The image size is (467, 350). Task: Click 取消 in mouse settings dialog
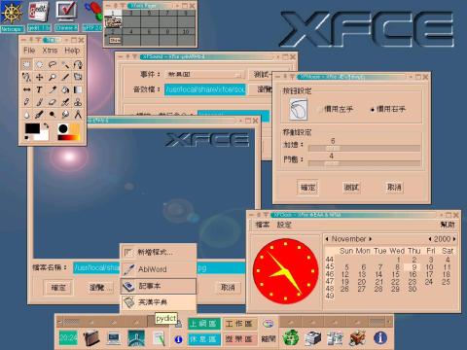point(394,188)
